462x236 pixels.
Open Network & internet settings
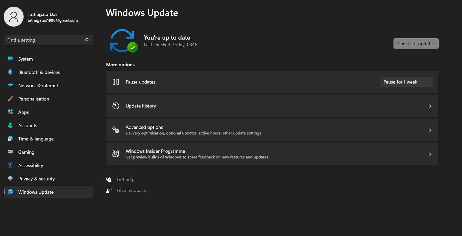48,86
